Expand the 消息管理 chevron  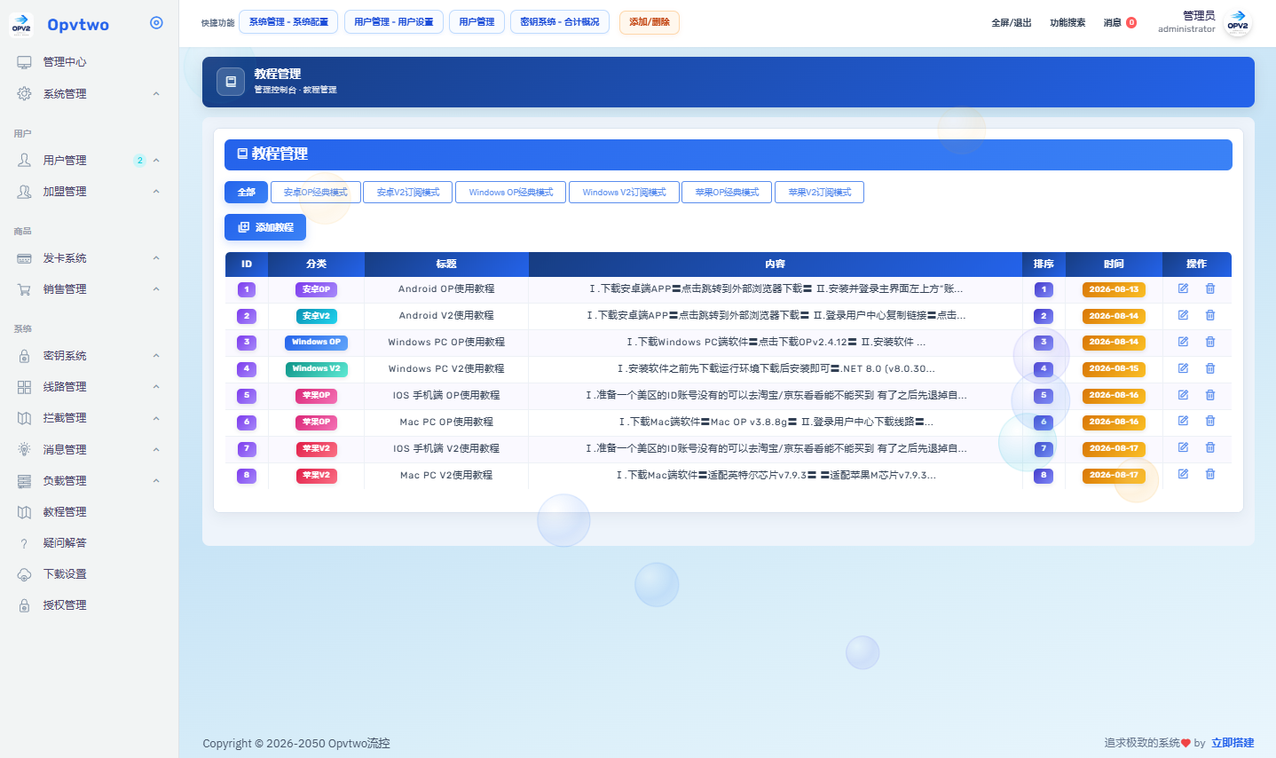point(156,450)
